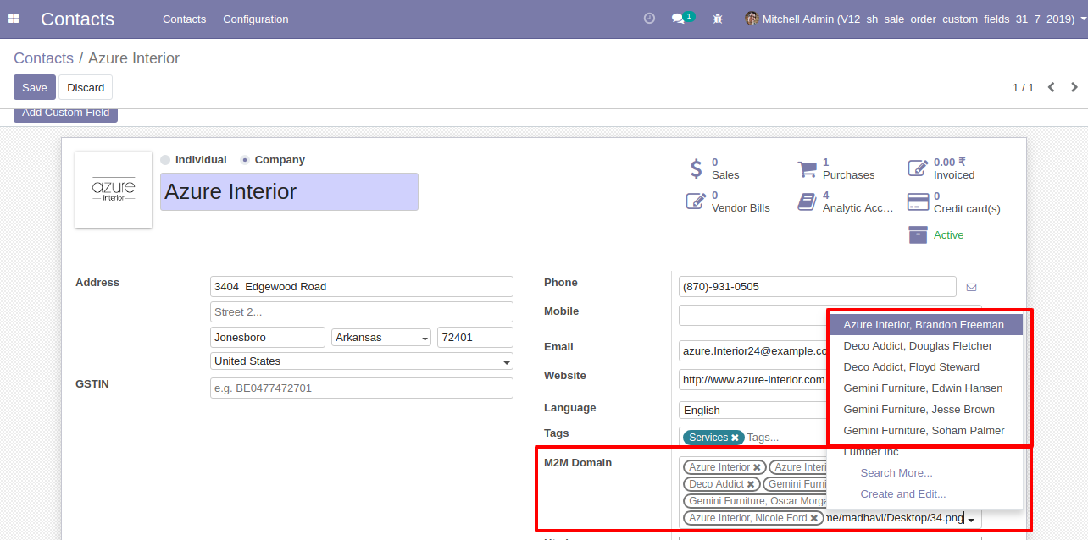Choose Gemini Furniture, Edwin Hansen option
The height and width of the screenshot is (540, 1088).
(924, 388)
